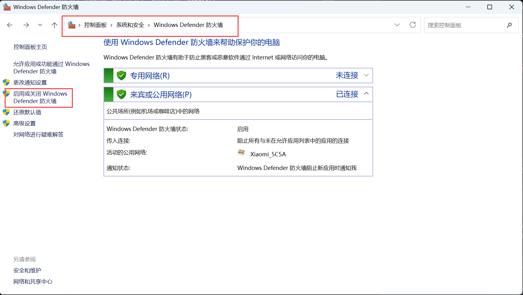Click 已连接 status text

point(347,94)
